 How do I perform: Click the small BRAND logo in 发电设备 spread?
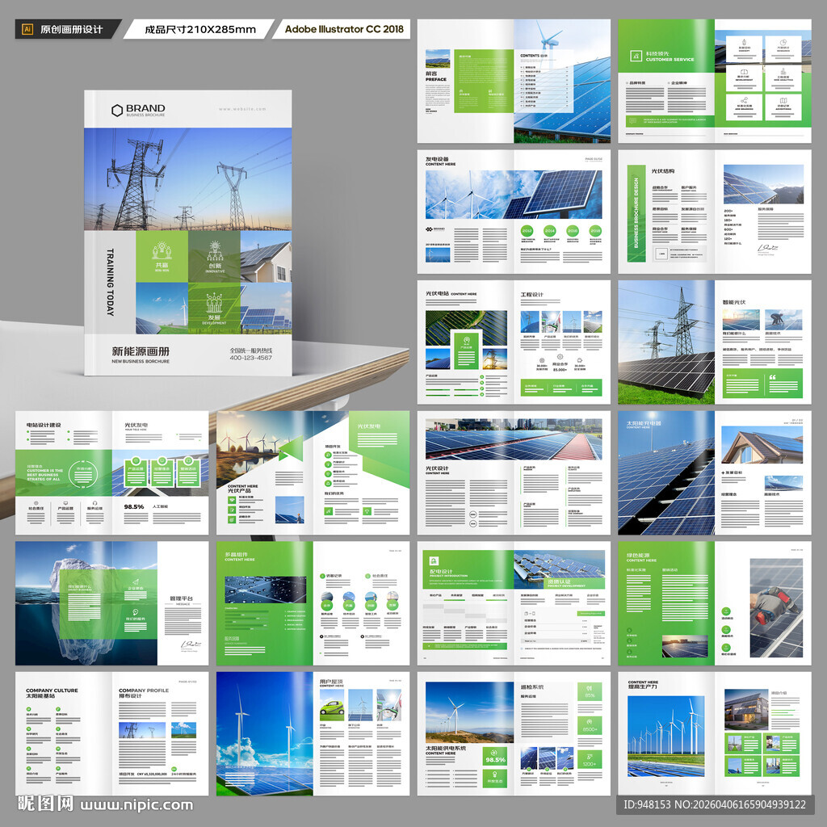435,229
